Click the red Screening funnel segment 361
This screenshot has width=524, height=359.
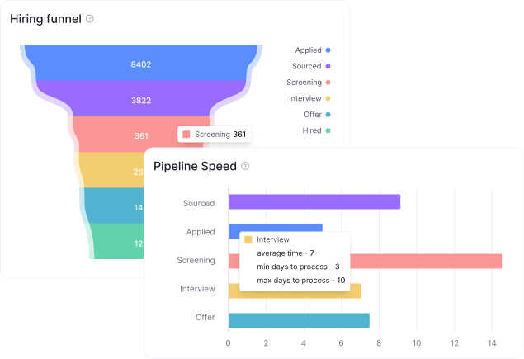click(x=124, y=135)
